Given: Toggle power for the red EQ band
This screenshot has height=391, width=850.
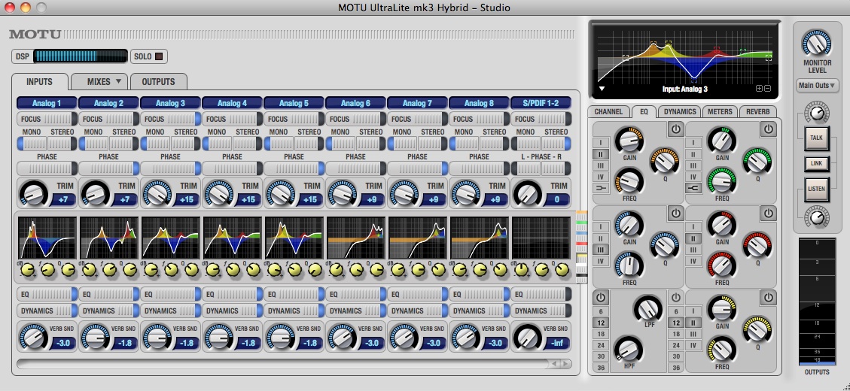Looking at the screenshot, I should click(x=769, y=214).
